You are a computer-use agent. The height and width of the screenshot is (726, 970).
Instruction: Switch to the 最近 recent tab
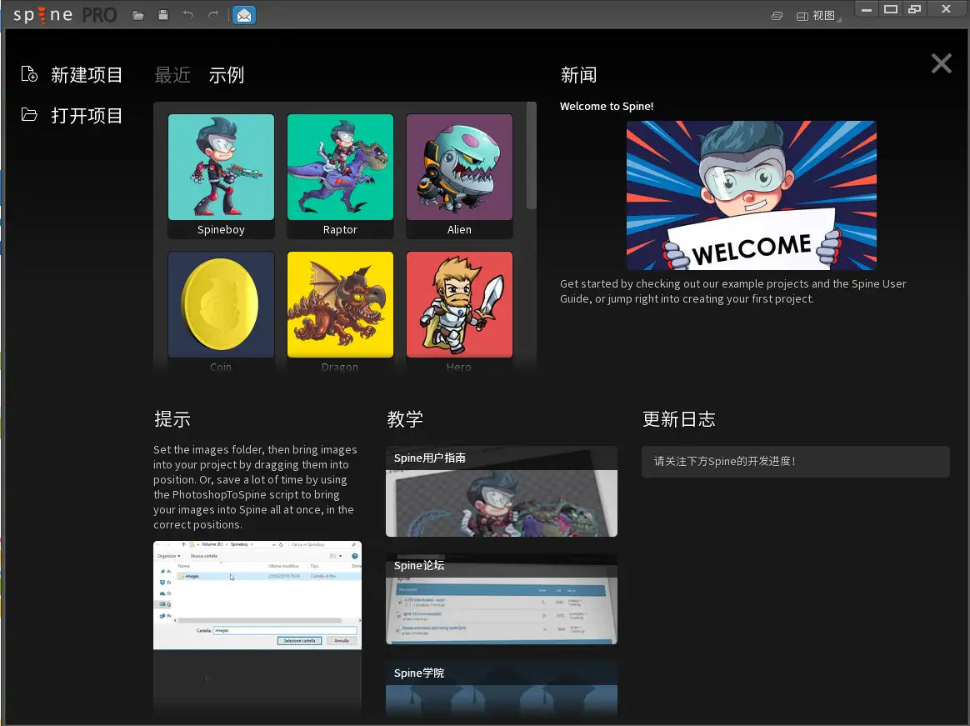172,75
